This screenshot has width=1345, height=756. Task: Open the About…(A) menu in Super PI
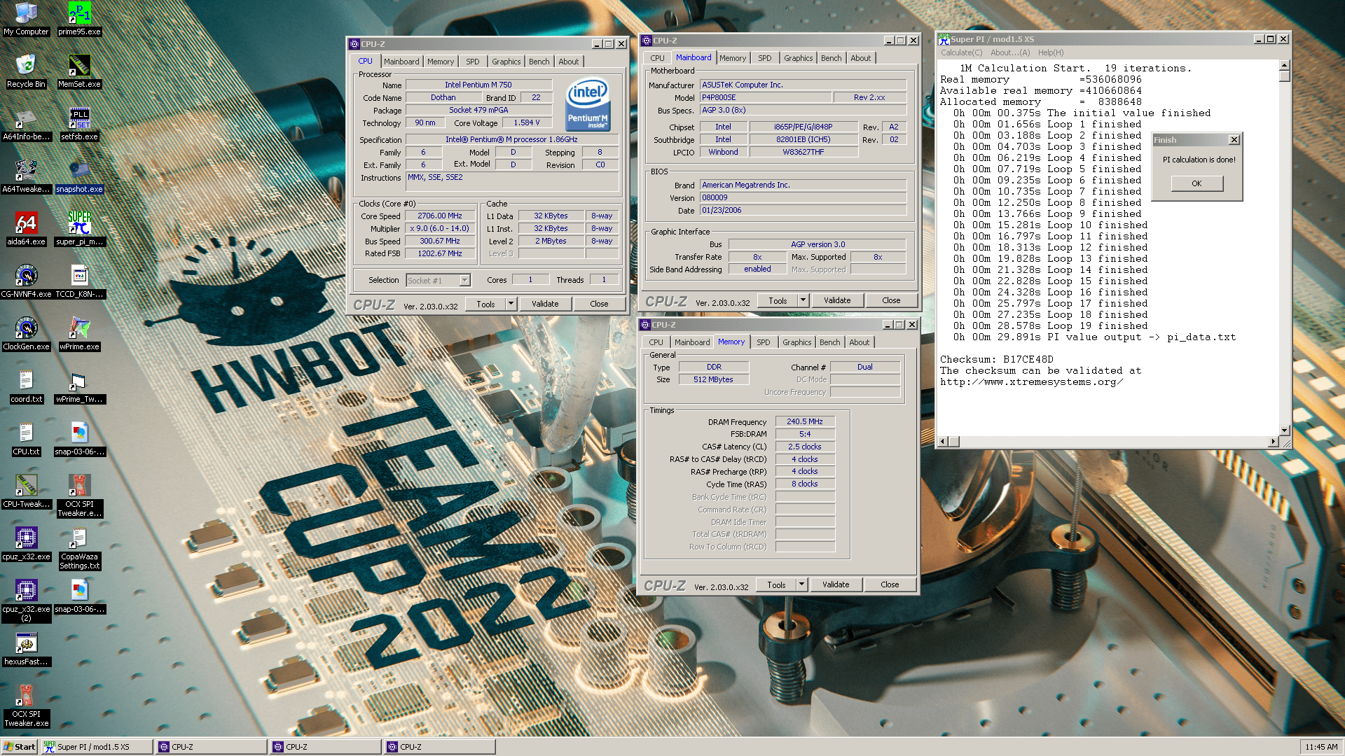1010,52
